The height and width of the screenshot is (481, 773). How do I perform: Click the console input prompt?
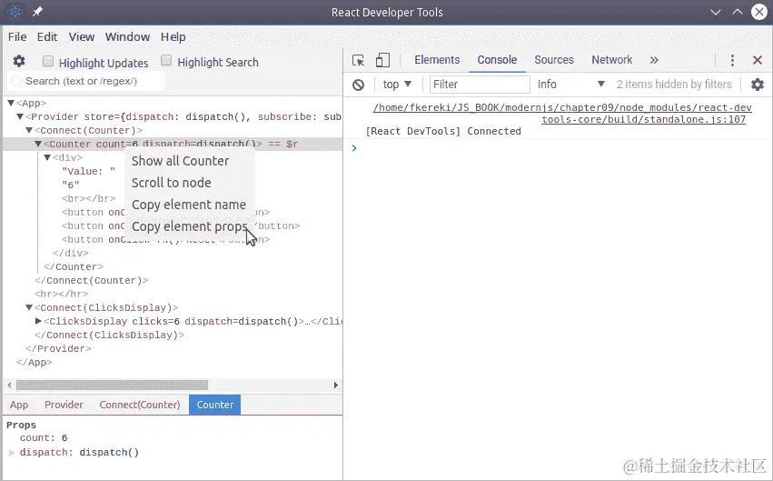(557, 148)
